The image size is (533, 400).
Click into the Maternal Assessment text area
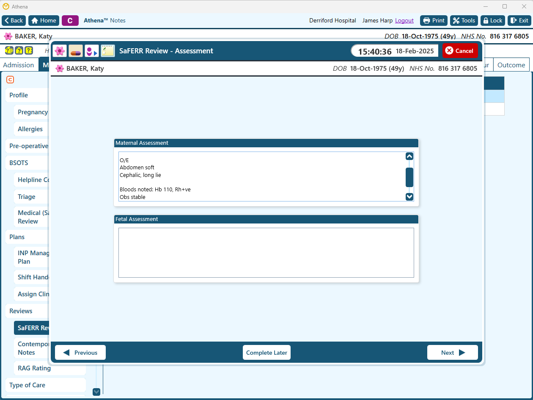point(261,177)
